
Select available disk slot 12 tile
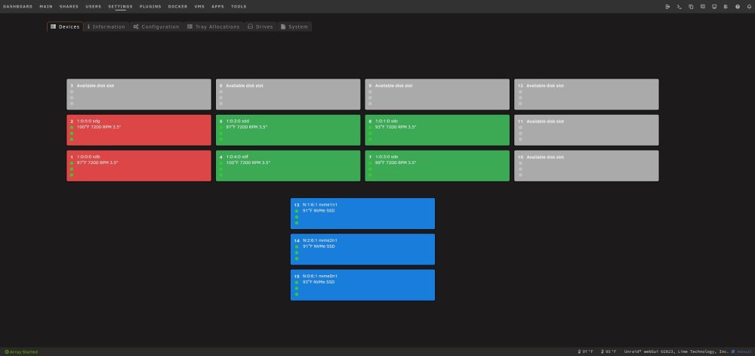(x=587, y=94)
